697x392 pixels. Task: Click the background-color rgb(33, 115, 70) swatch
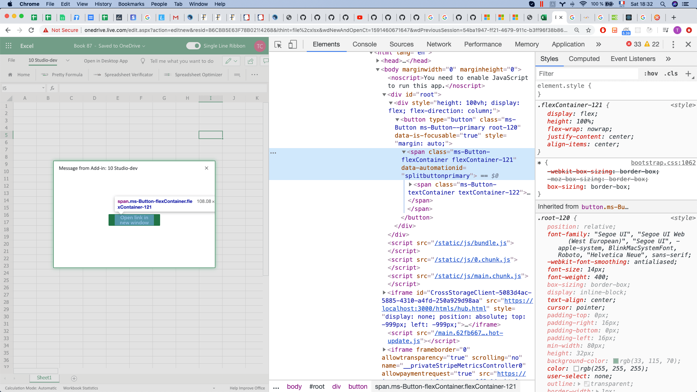click(616, 361)
